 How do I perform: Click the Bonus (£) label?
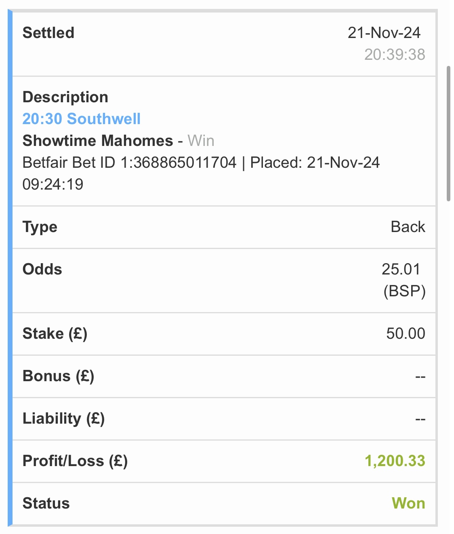pos(59,376)
